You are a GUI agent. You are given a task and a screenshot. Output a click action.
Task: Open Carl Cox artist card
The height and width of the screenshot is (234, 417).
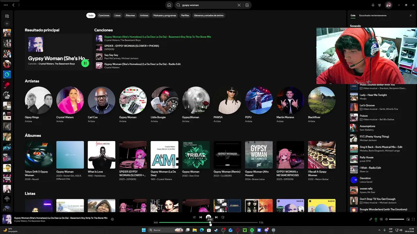[x=101, y=104]
